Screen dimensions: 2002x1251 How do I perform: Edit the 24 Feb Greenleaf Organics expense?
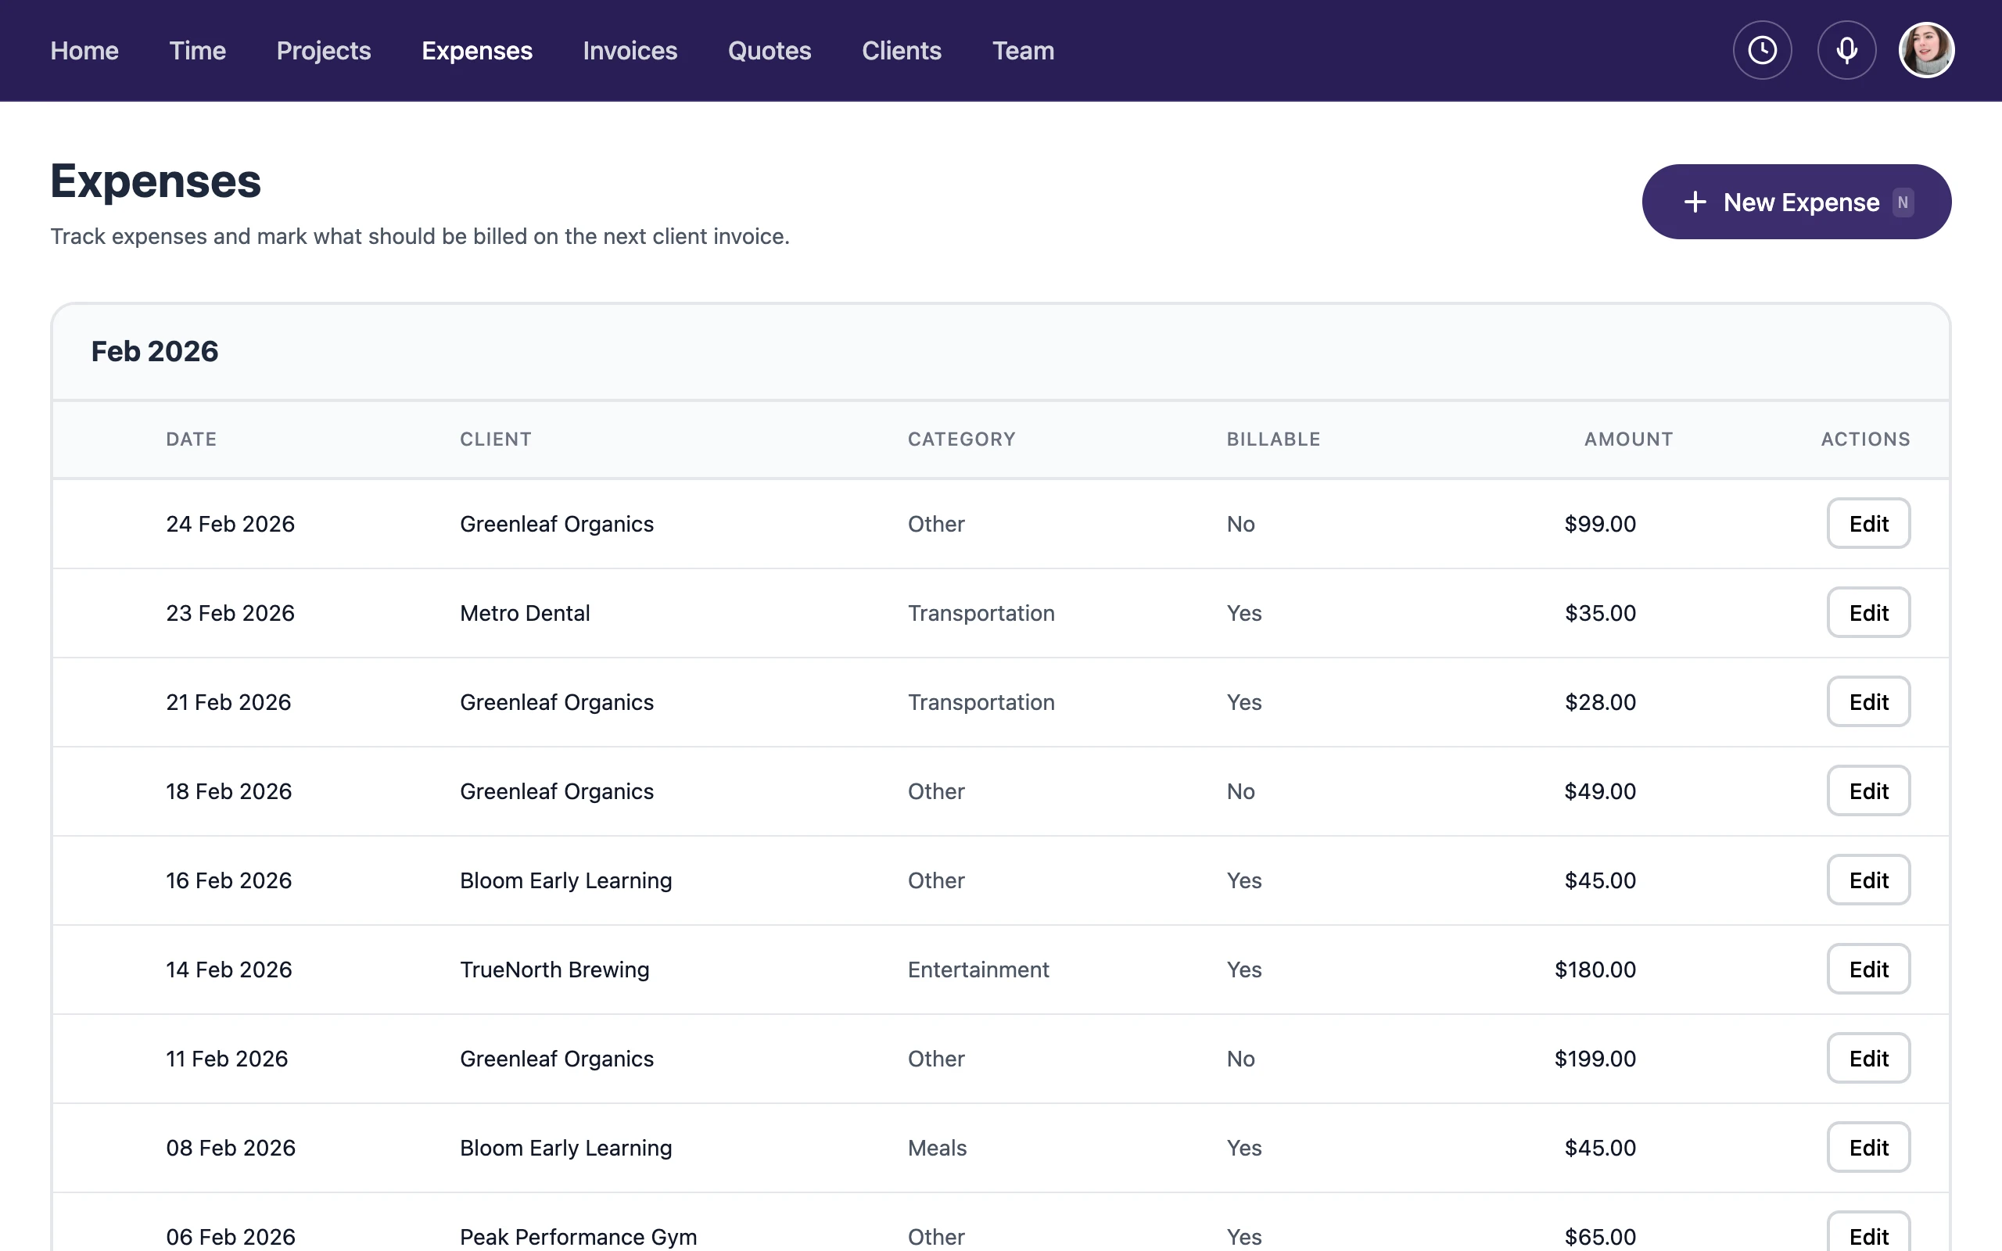pyautogui.click(x=1868, y=523)
